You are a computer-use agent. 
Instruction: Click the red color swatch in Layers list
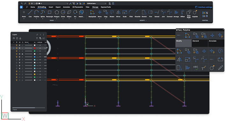35,48
